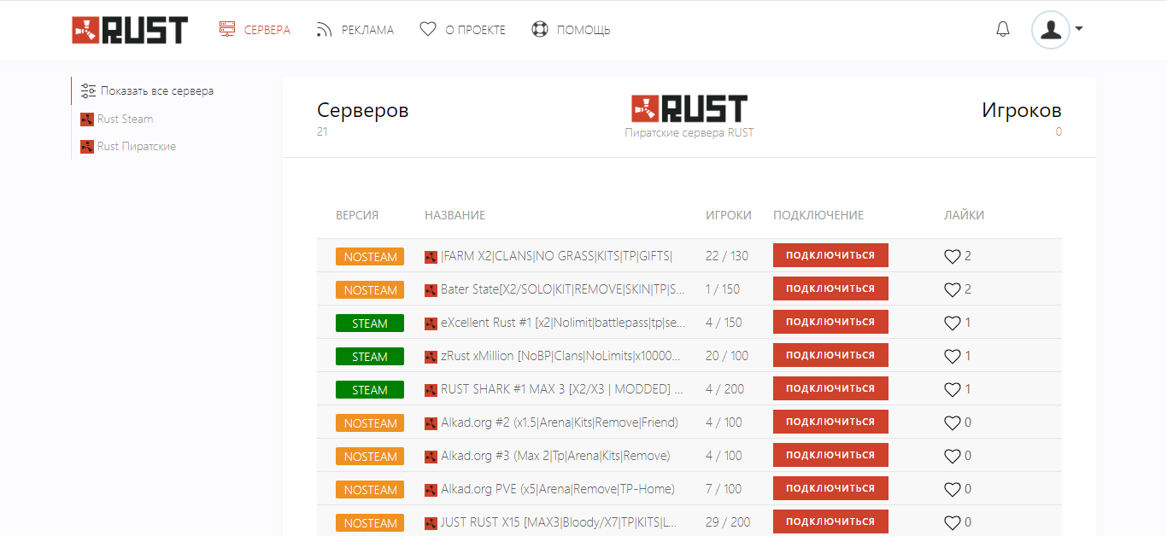Open Alkad.org #2 (x1.5|Arena server name
Viewport: 1167px width, 536px height.
(x=559, y=422)
